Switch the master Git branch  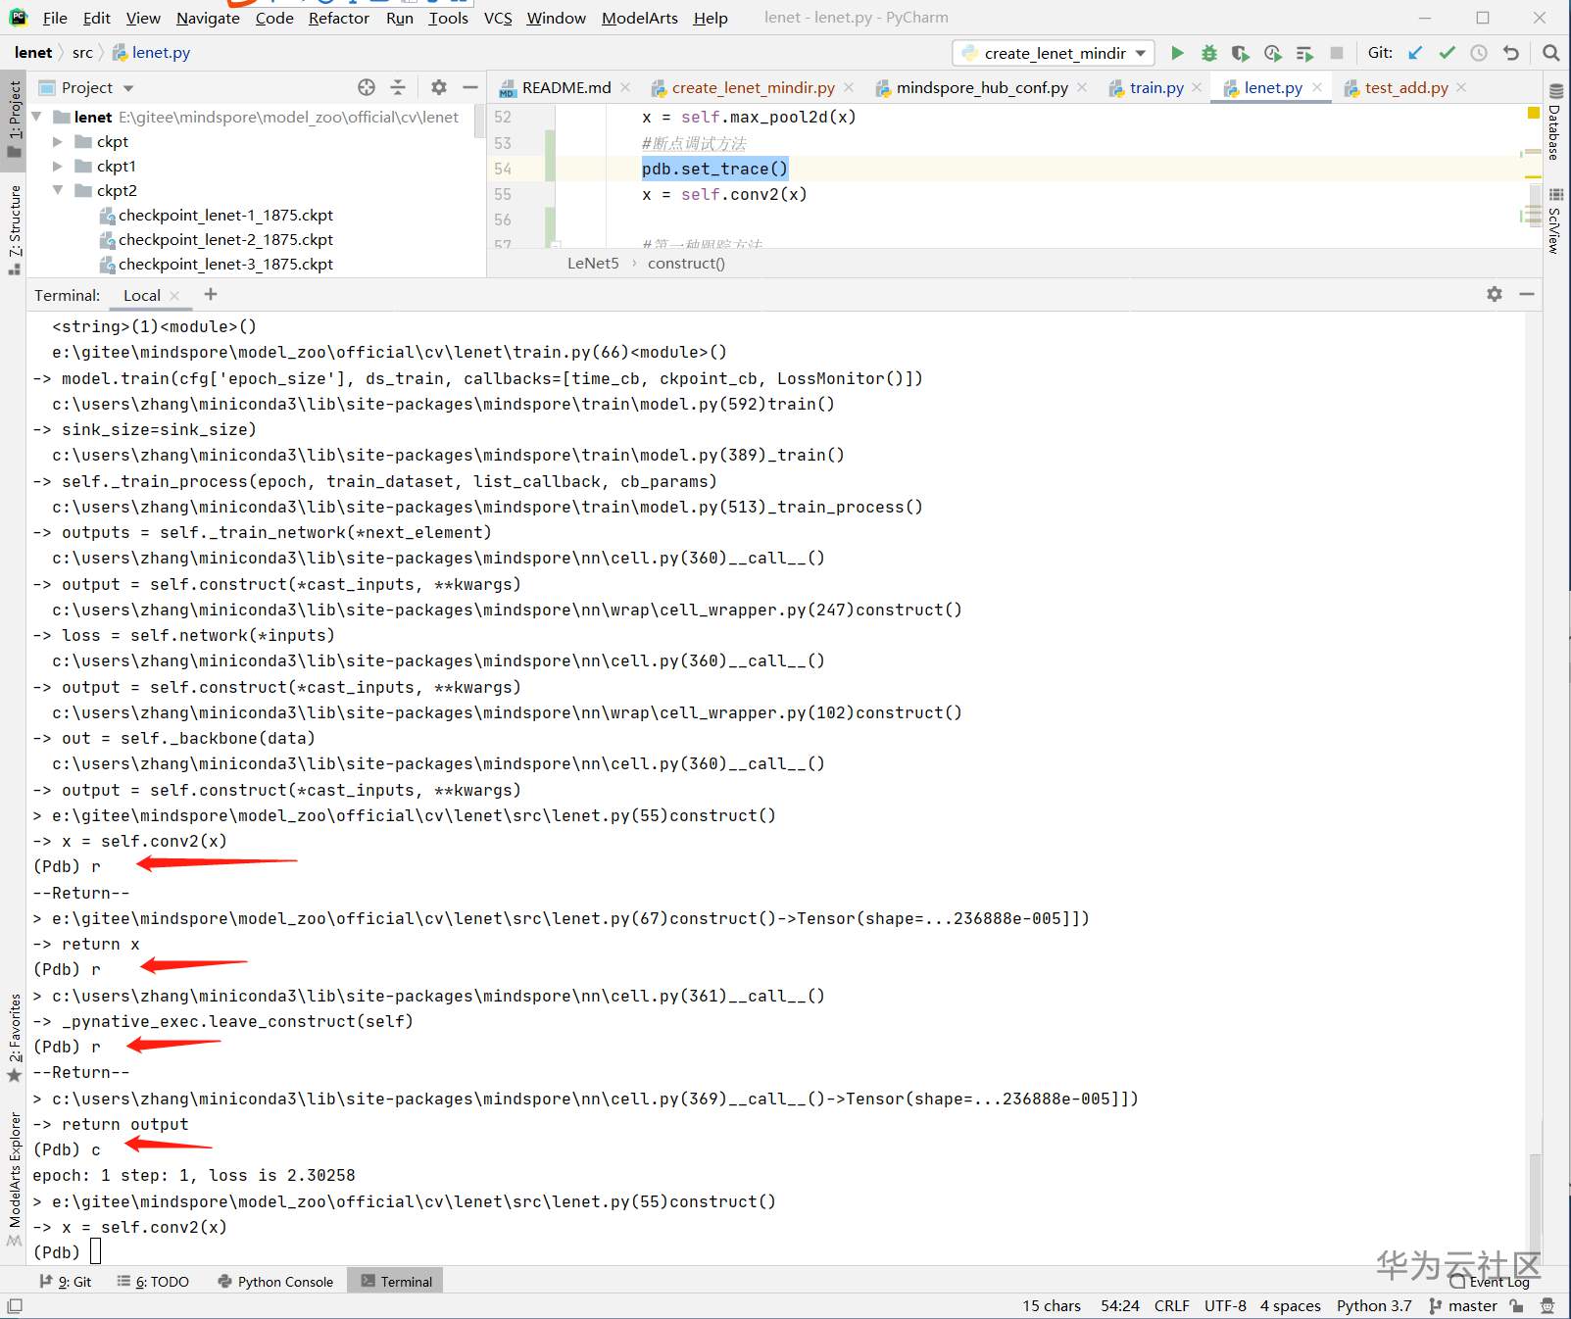(1463, 1305)
